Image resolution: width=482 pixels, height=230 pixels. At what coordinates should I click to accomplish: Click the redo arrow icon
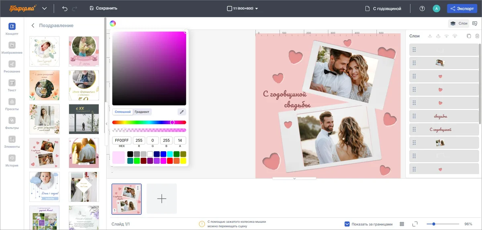(74, 8)
